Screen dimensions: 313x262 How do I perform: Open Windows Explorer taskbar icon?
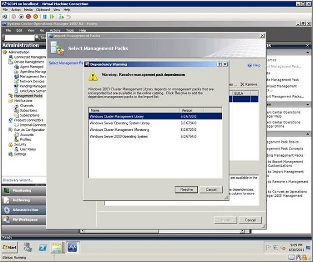[x=57, y=248]
